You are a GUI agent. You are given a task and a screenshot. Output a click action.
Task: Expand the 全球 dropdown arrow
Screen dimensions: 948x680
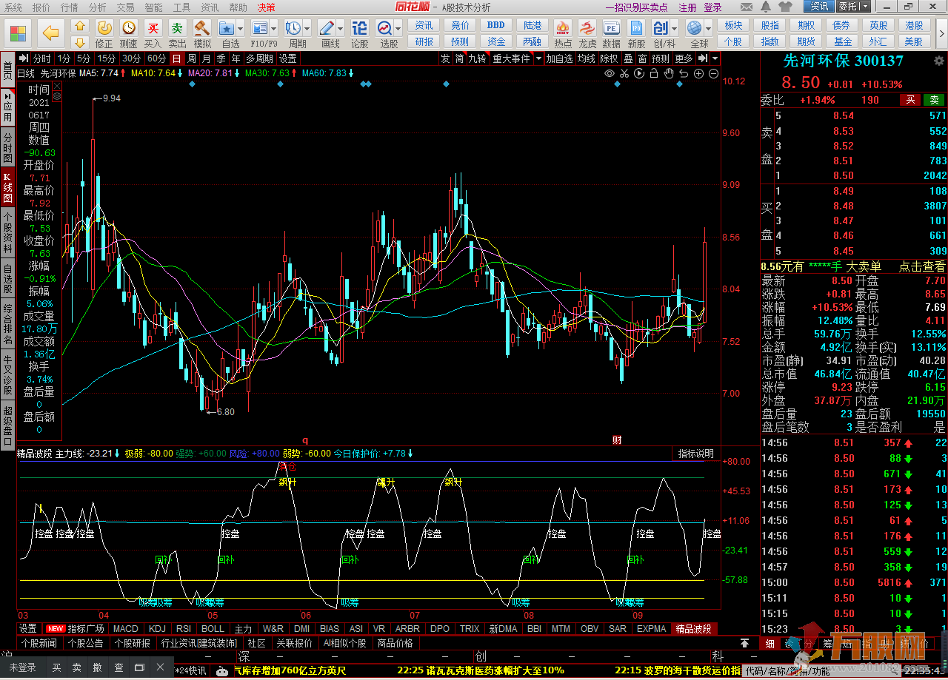(709, 28)
